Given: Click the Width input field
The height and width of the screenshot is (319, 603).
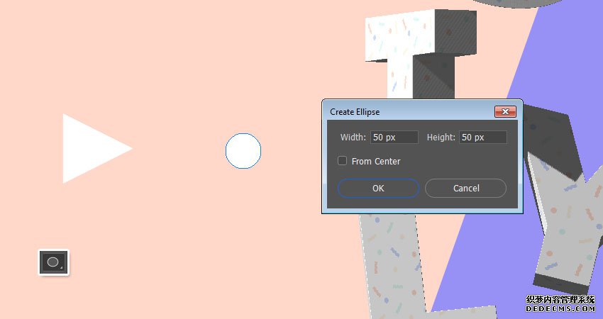Looking at the screenshot, I should coord(394,138).
